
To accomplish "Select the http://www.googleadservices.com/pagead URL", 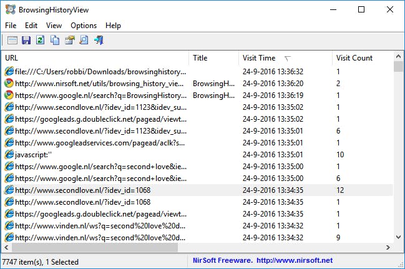I will [x=100, y=143].
